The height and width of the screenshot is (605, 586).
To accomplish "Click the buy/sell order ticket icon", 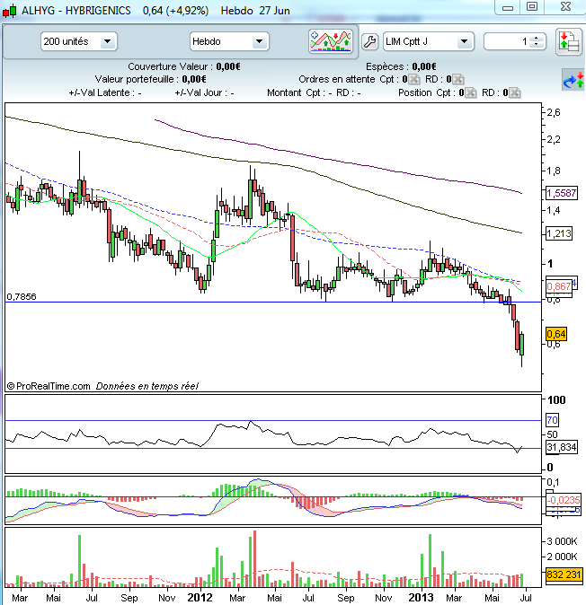I will pos(569,41).
